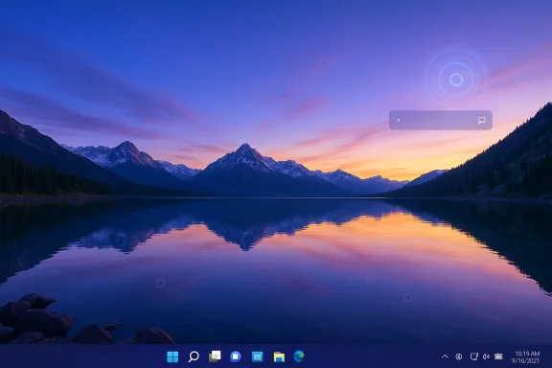Open Task View from taskbar
The image size is (552, 368).
coord(215,356)
